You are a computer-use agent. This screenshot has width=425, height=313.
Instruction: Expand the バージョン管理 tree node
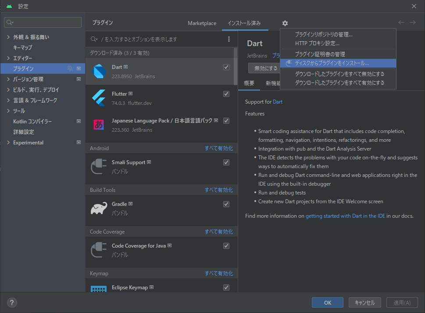[8, 79]
